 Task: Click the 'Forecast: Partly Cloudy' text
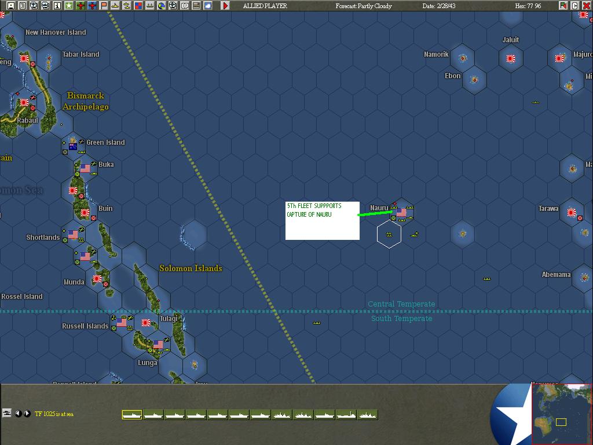[364, 6]
